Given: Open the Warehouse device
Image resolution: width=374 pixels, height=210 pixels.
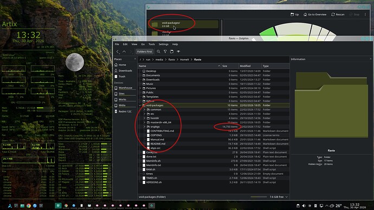Looking at the screenshot, I should point(125,88).
